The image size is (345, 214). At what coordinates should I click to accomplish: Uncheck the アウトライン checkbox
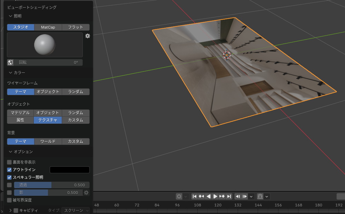[9, 170]
